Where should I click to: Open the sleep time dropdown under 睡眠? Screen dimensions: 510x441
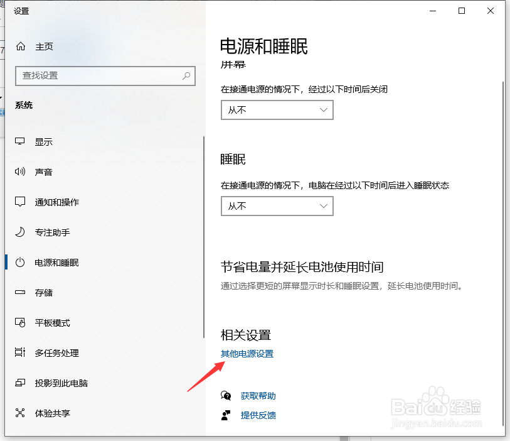pos(277,206)
